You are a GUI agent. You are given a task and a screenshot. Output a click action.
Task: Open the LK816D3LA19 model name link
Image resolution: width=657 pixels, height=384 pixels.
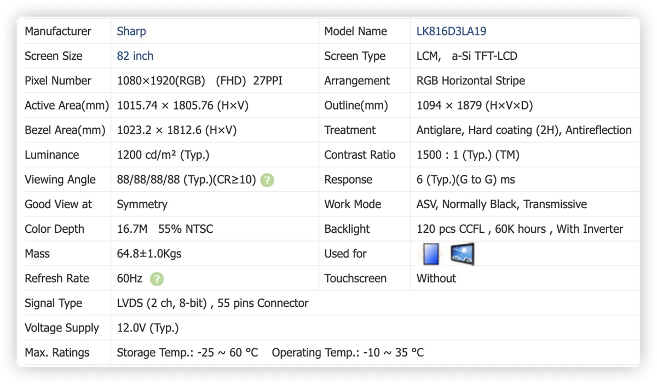tap(451, 31)
